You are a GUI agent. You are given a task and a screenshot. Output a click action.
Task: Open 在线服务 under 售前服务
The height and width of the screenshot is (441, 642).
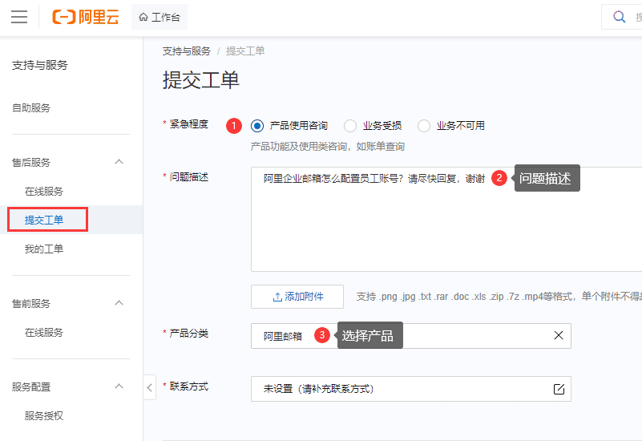pos(44,333)
